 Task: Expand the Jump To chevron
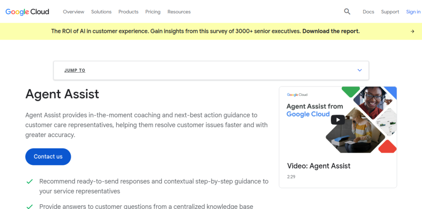coord(360,70)
